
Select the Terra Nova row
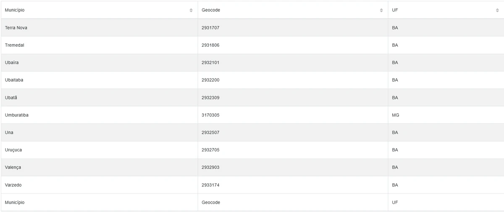pos(16,28)
